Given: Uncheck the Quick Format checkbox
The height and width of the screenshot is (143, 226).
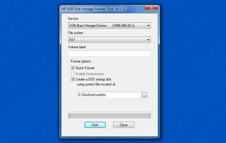Looking at the screenshot, I should 73,68.
